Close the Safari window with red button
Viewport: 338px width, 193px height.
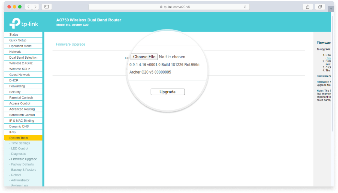click(x=9, y=7)
